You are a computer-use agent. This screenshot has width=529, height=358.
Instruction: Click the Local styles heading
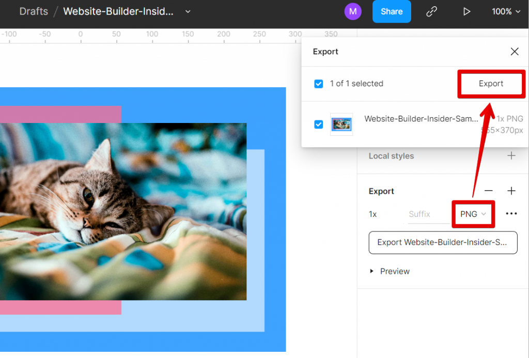[391, 156]
